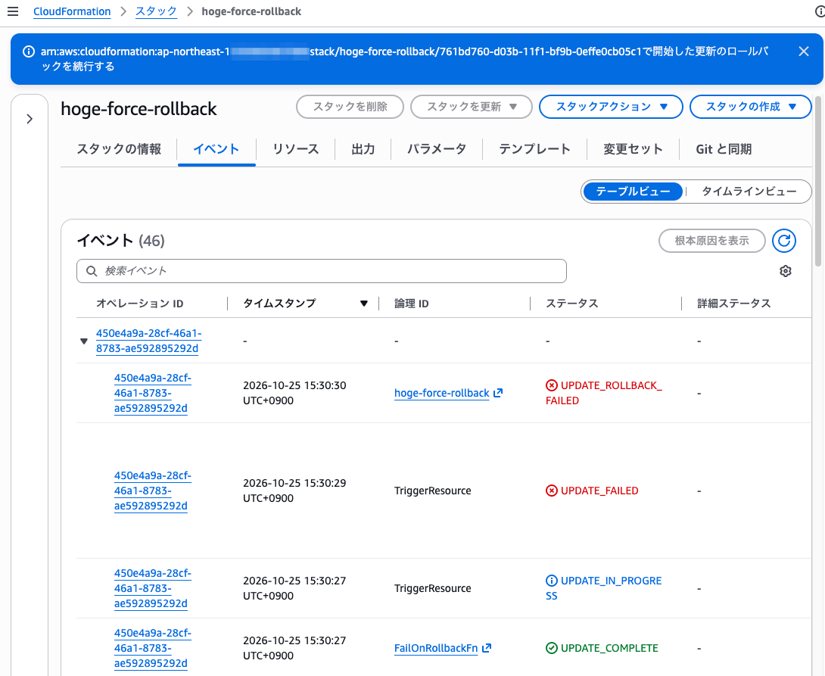Click the 詳細ステータス column header
This screenshot has width=825, height=676.
tap(734, 304)
